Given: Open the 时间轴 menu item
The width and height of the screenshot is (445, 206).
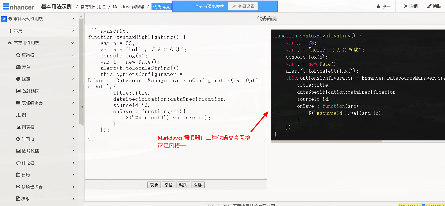Looking at the screenshot, I should coord(39,139).
